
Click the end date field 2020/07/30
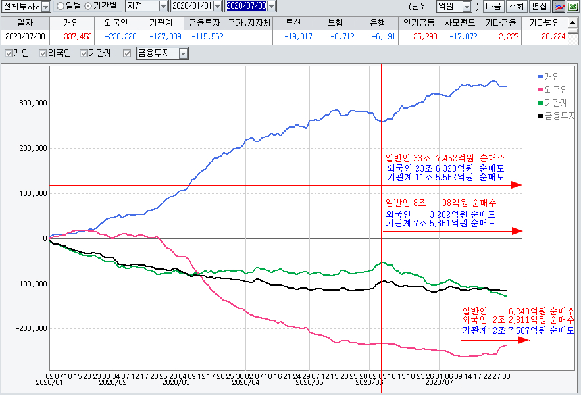pyautogui.click(x=245, y=7)
